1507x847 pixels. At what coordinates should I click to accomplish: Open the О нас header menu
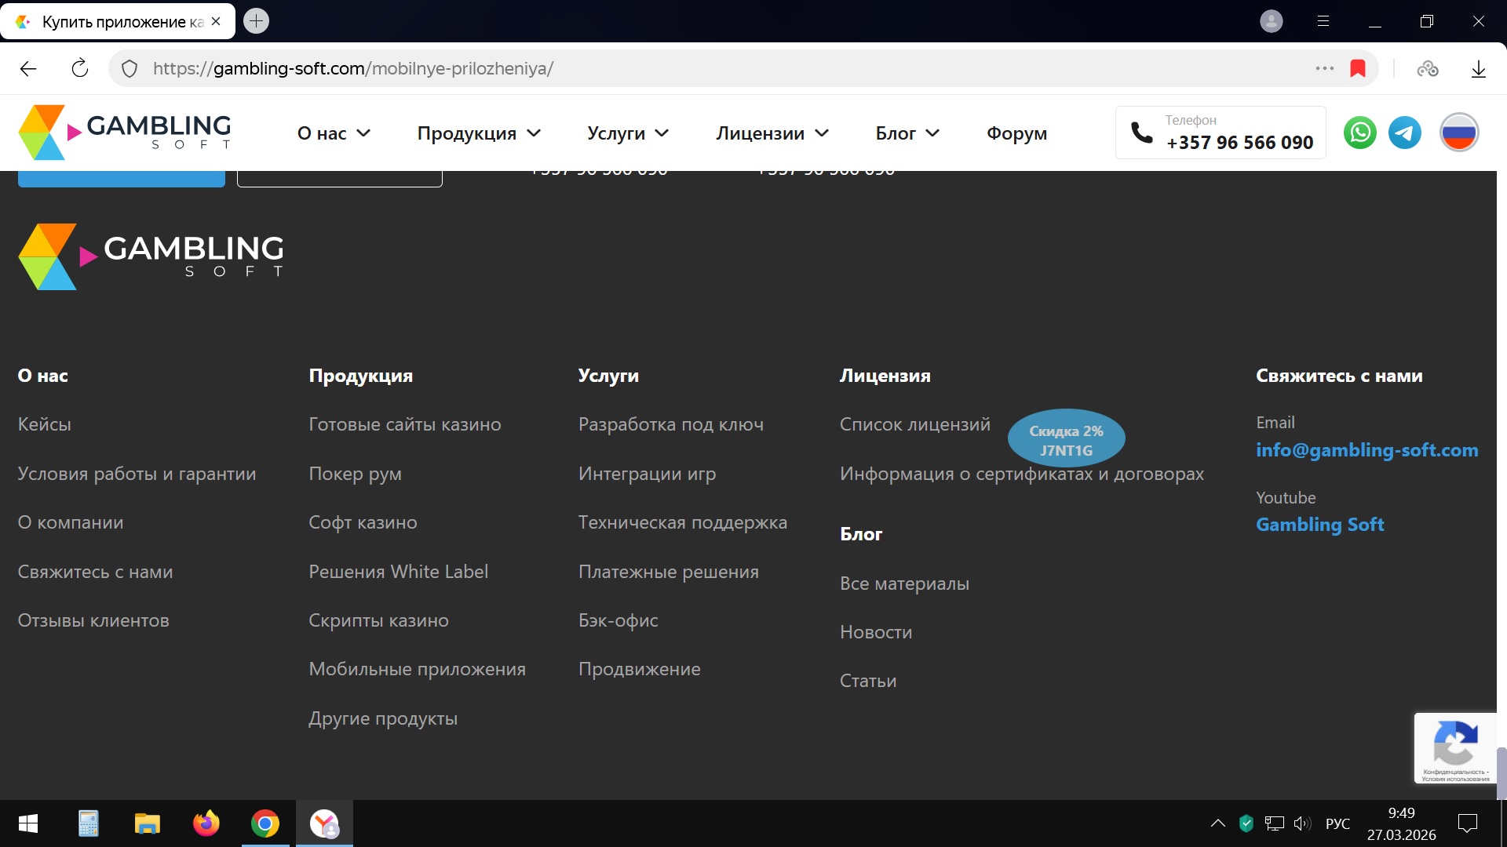click(x=333, y=133)
